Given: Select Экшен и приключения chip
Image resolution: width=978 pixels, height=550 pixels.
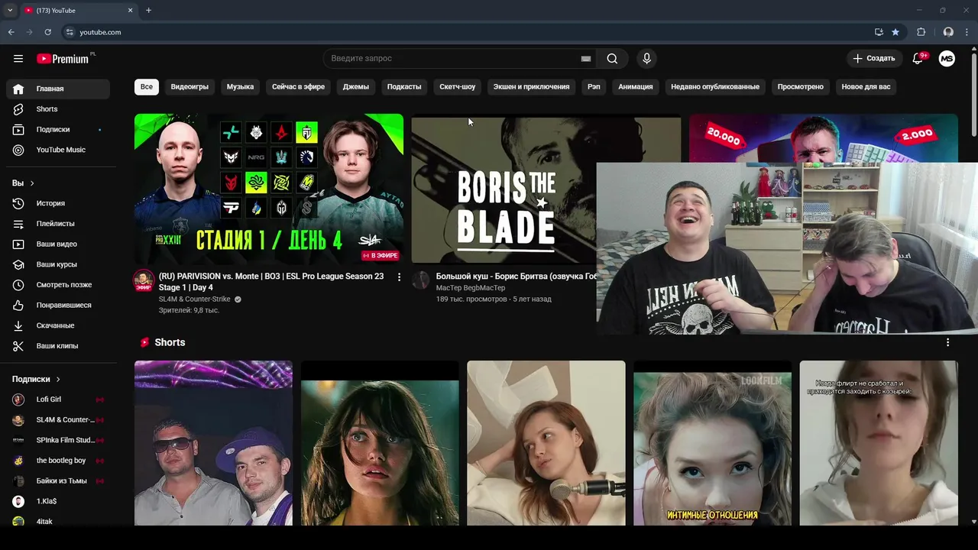Looking at the screenshot, I should click(x=531, y=87).
